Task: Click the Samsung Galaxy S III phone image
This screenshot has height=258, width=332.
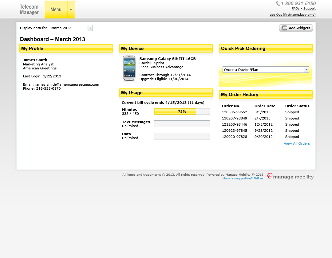Action: click(x=129, y=68)
